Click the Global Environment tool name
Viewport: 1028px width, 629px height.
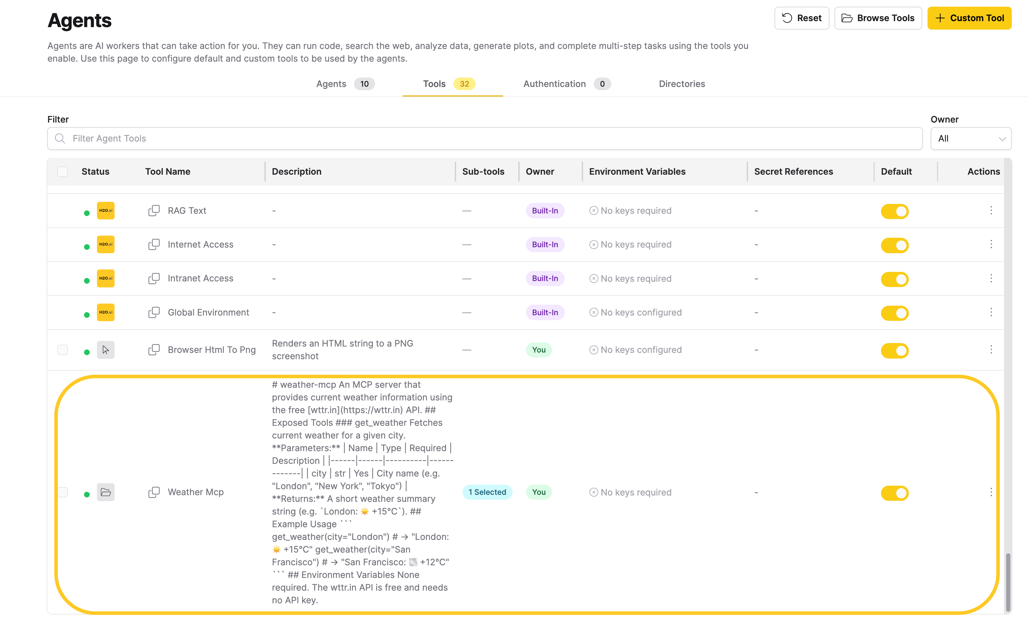pos(208,312)
